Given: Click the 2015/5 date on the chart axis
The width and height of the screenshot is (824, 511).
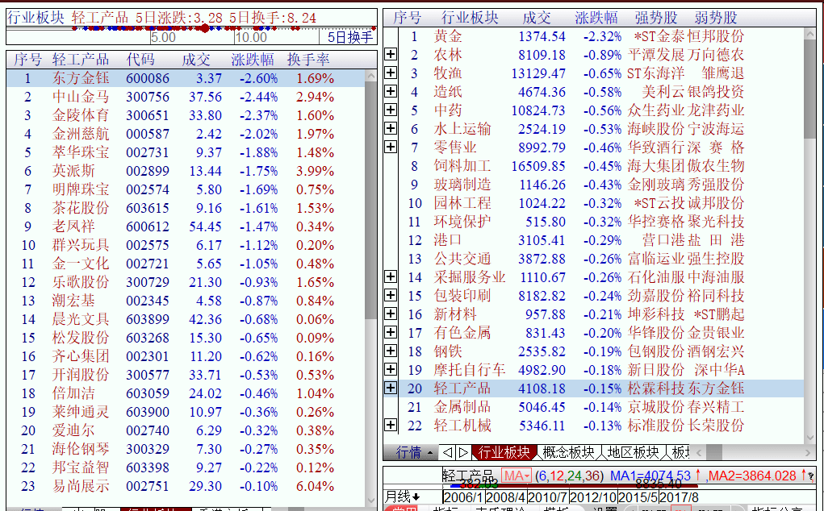Looking at the screenshot, I should pos(638,496).
